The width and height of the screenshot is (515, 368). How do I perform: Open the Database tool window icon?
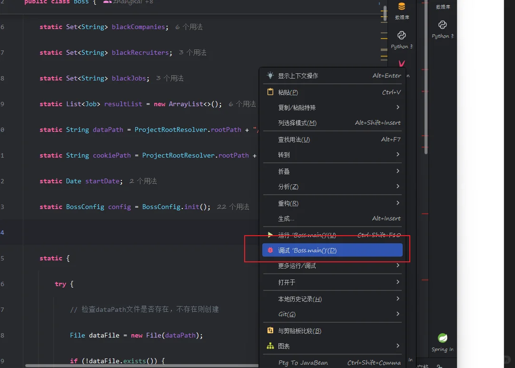pos(402,7)
